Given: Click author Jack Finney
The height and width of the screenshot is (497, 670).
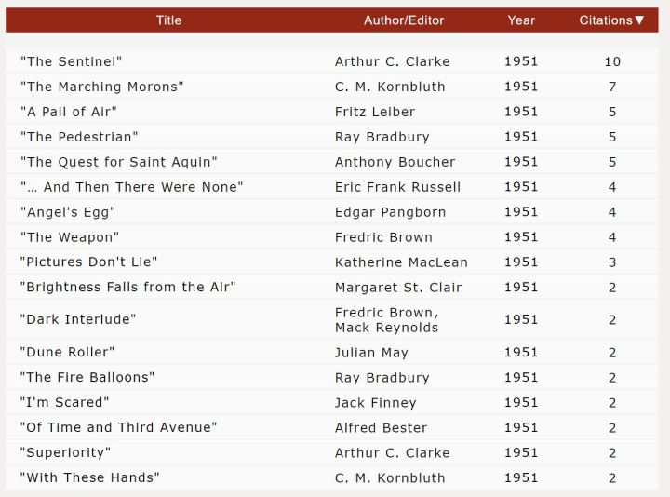Looking at the screenshot, I should click(375, 403).
